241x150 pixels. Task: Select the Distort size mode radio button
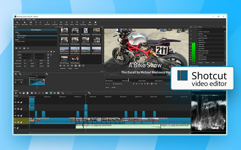[x=39, y=61]
